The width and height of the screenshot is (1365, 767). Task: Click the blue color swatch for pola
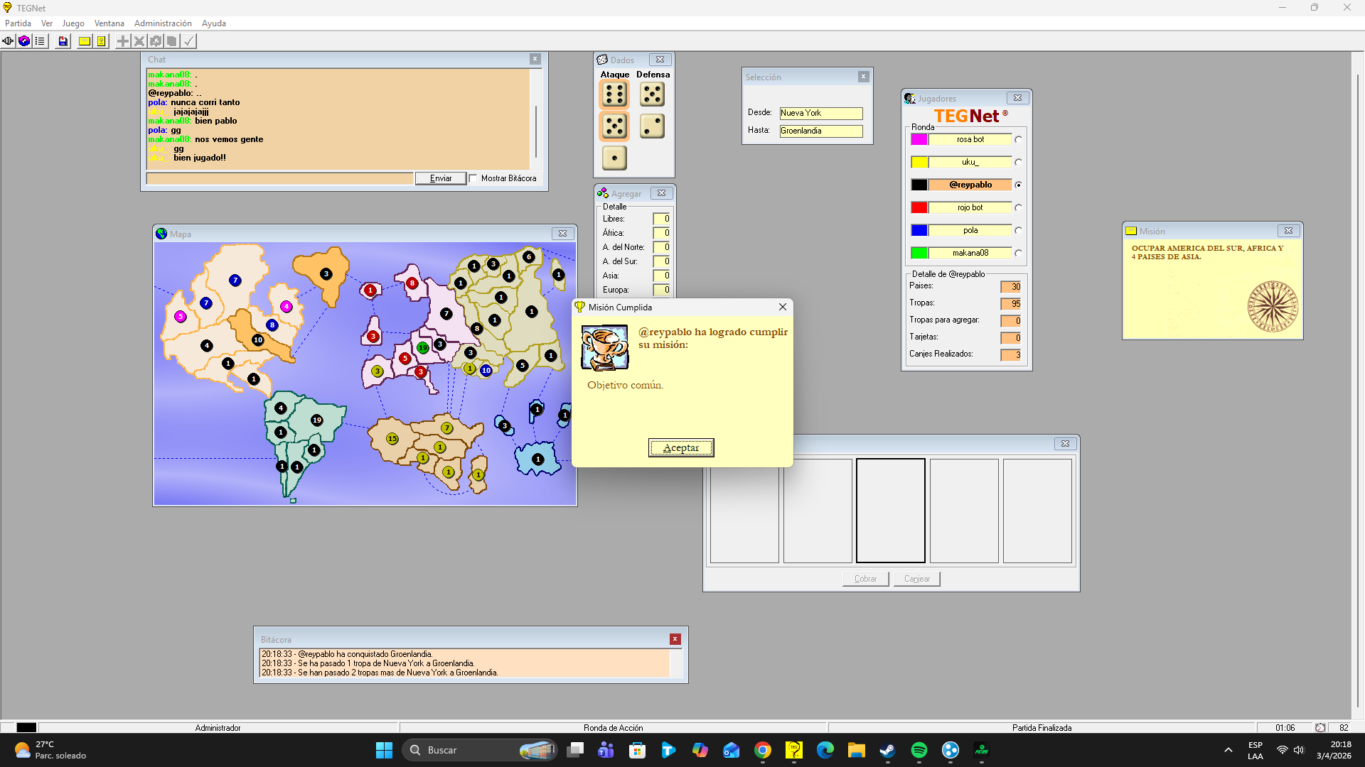(x=919, y=230)
